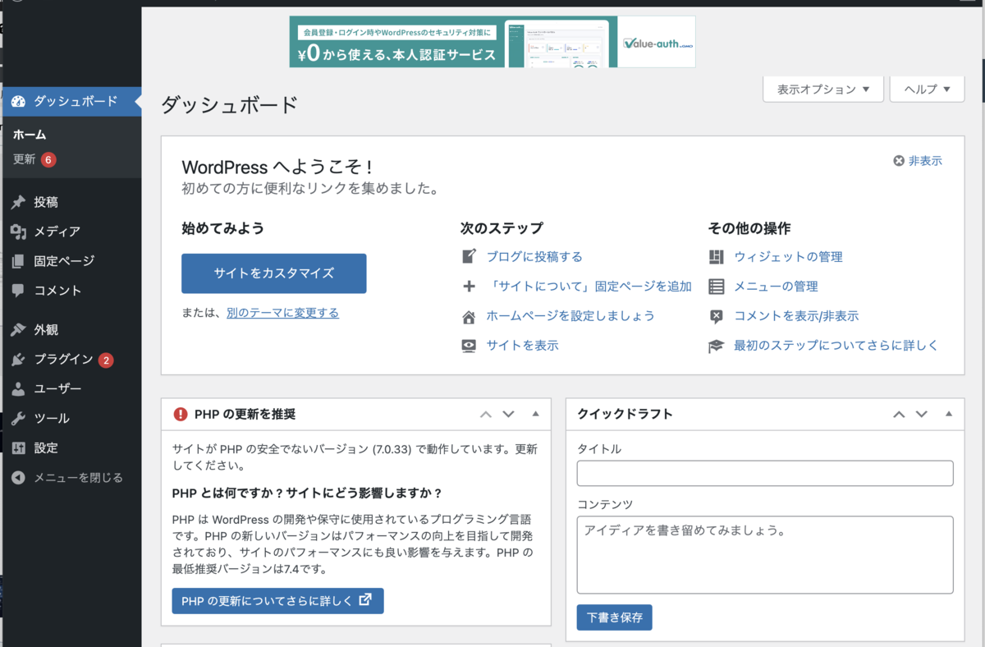Image resolution: width=985 pixels, height=647 pixels.
Task: Click the ユーザー person icon
Action: [20, 388]
